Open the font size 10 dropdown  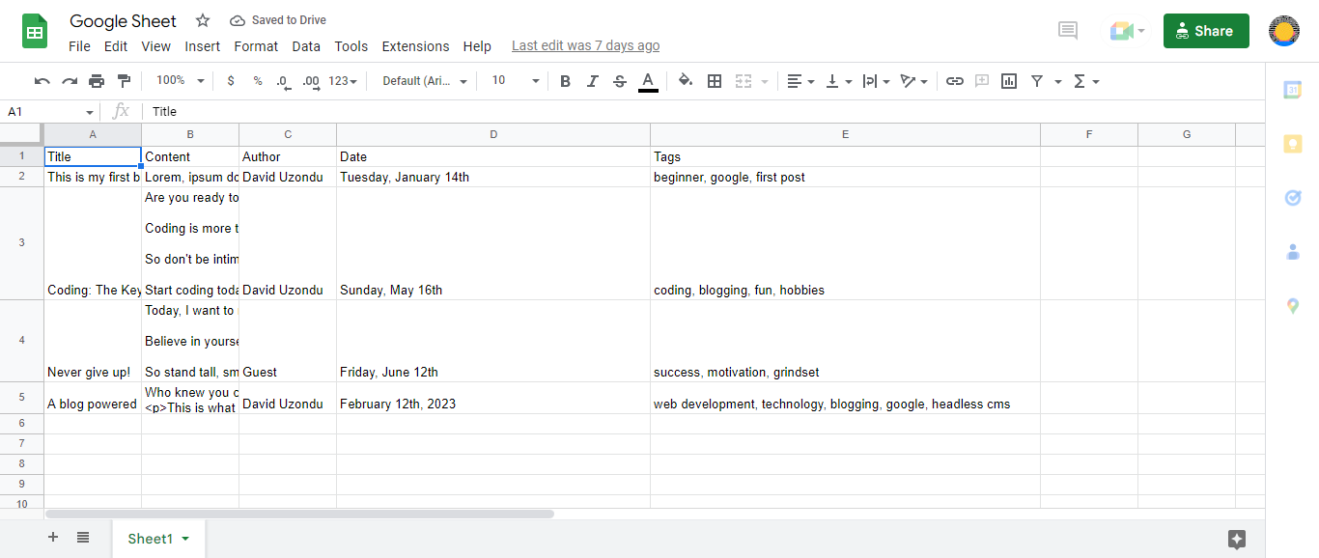tap(515, 81)
